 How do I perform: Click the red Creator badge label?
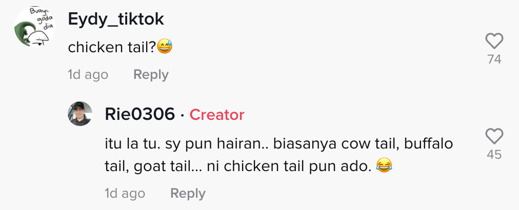point(217,115)
